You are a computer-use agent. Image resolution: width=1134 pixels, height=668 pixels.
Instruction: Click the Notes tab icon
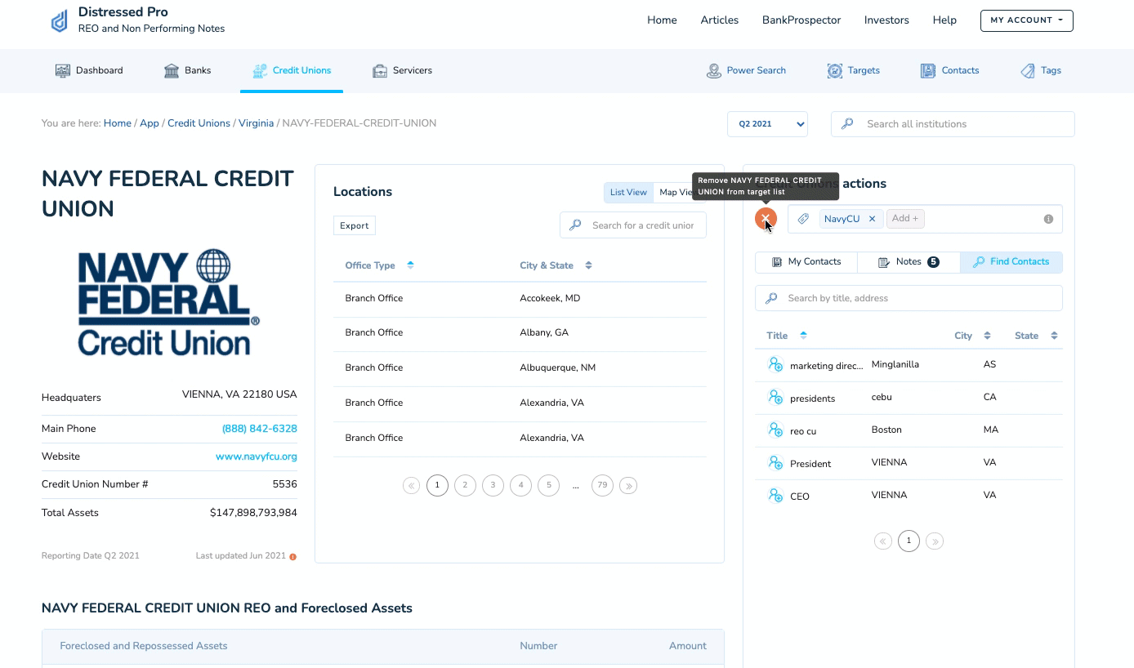pyautogui.click(x=884, y=262)
